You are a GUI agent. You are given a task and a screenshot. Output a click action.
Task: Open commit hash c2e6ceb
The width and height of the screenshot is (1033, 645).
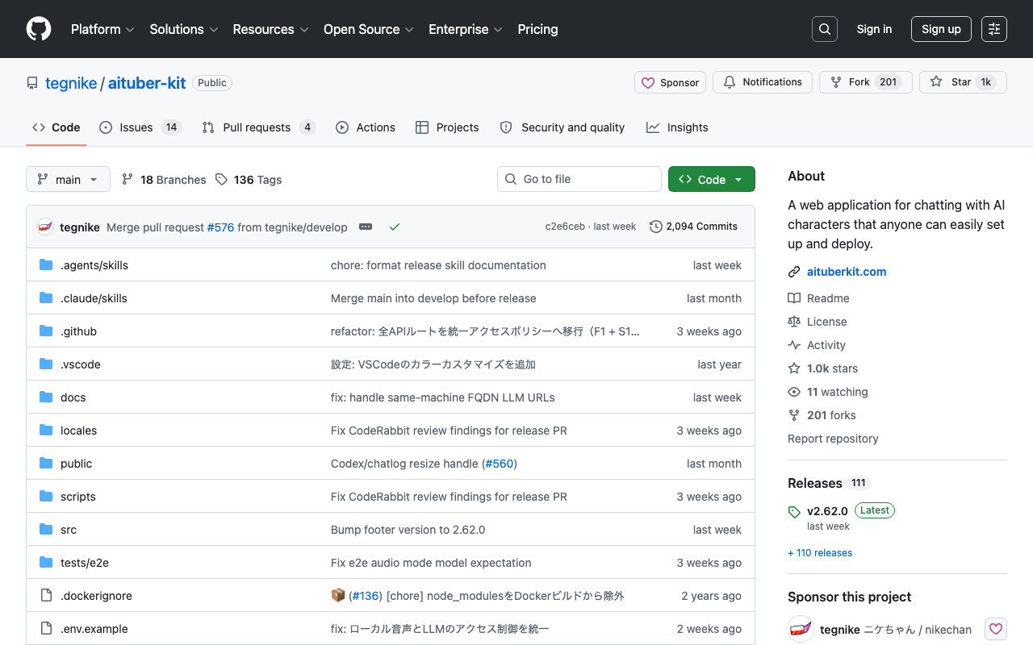coord(565,227)
